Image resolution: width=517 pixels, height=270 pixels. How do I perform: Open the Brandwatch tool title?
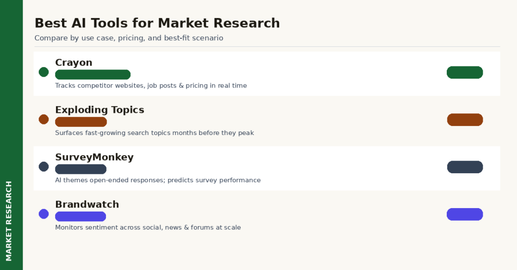[x=87, y=205]
